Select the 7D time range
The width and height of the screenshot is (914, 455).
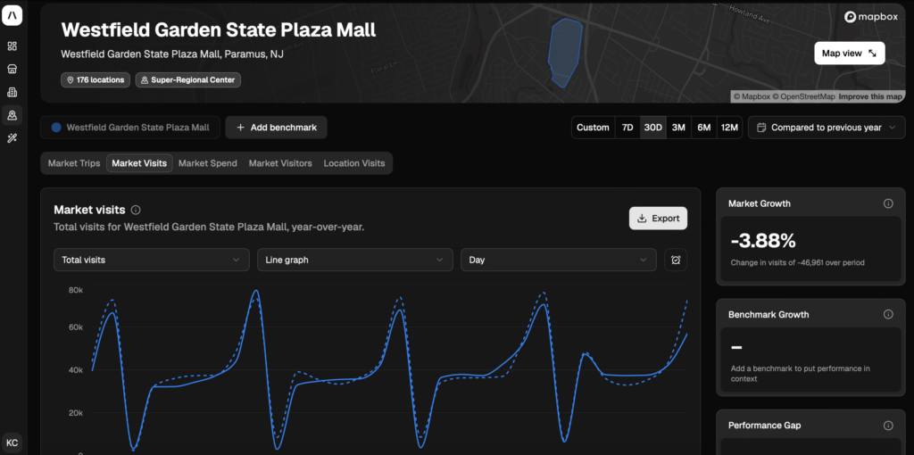[627, 127]
